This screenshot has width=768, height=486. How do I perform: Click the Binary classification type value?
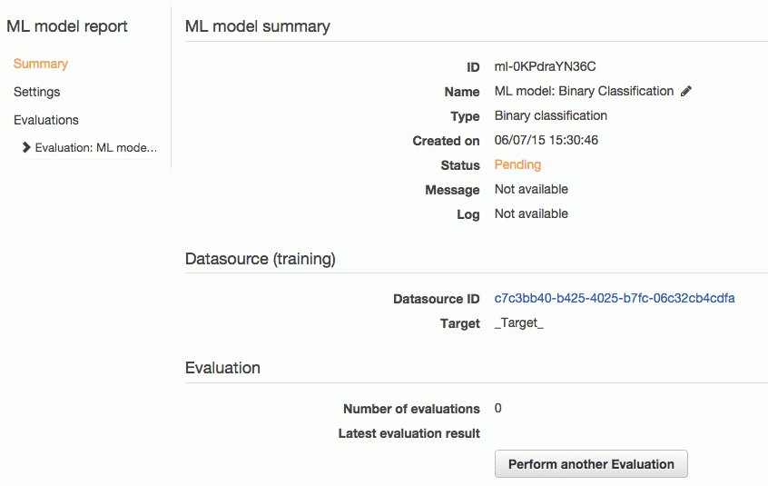[550, 115]
